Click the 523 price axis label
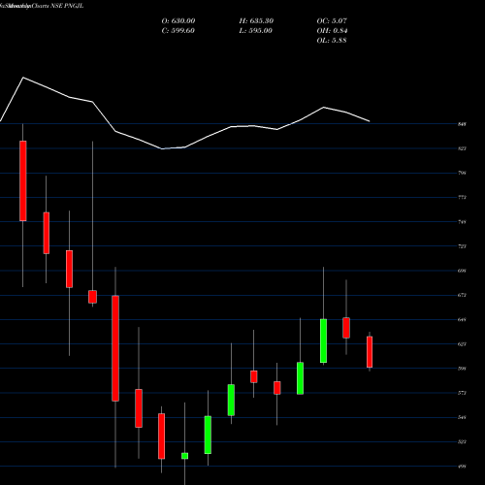 click(x=462, y=441)
